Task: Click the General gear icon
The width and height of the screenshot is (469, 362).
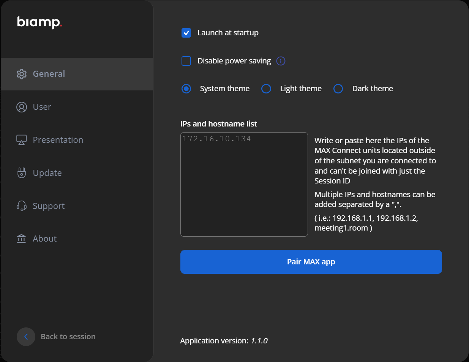Action: tap(22, 74)
